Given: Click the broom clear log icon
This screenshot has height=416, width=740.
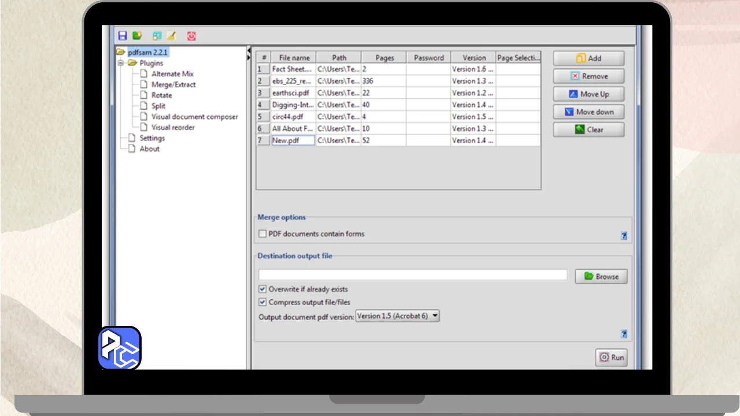Looking at the screenshot, I should (x=171, y=36).
